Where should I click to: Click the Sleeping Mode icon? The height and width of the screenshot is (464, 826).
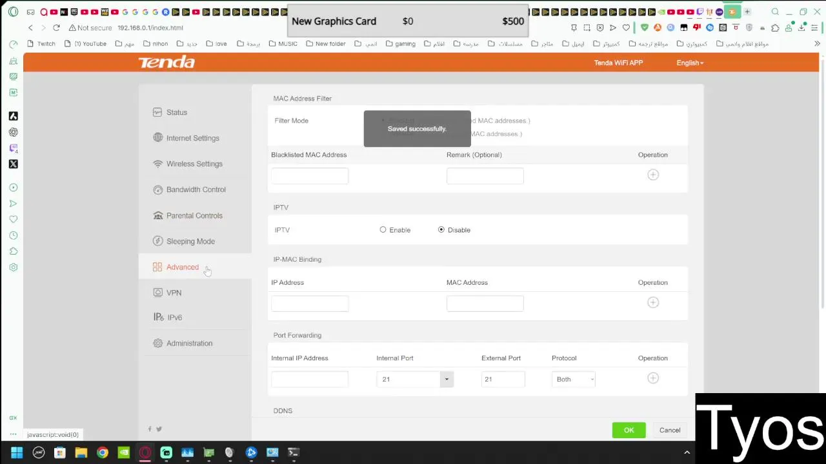157,241
